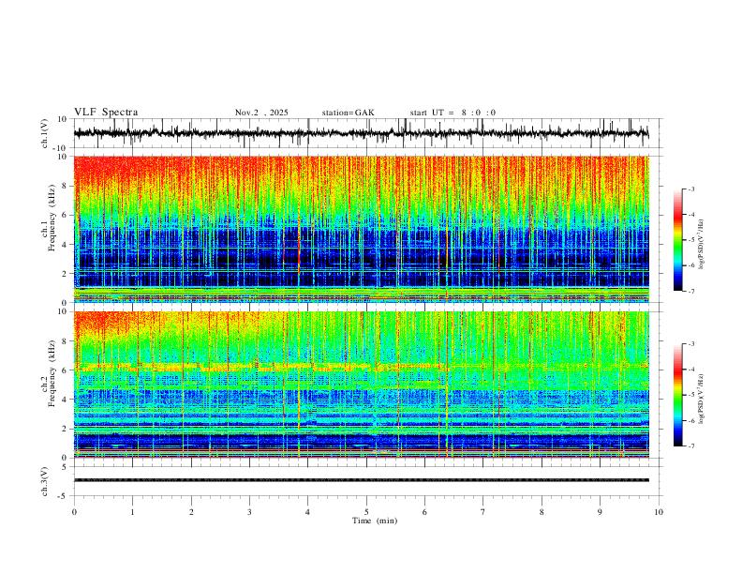This screenshot has width=742, height=574.
Task: Click the "ch.3(V)" axis label
Action: pos(45,482)
